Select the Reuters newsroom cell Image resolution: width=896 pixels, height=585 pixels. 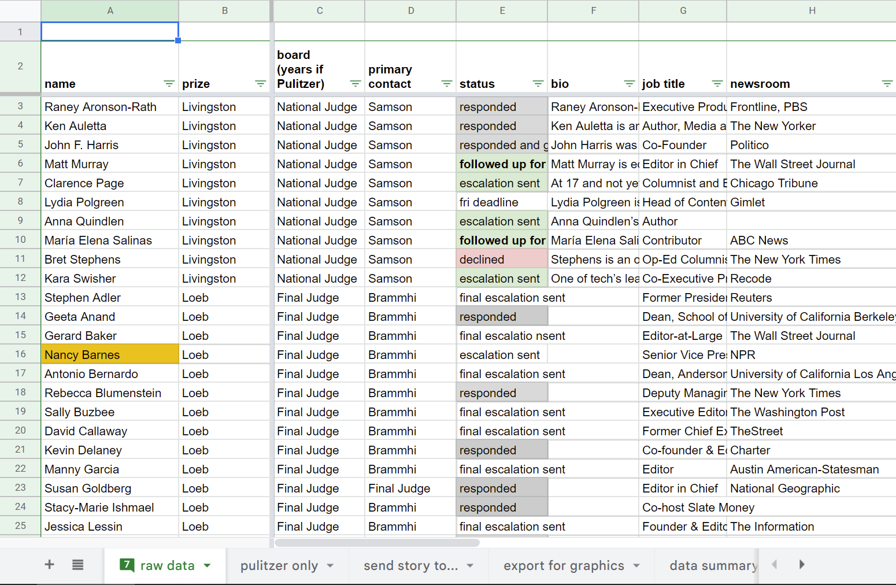click(x=812, y=297)
